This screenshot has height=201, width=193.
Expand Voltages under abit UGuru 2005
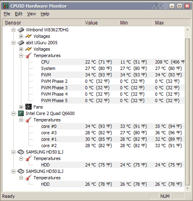click(21, 49)
